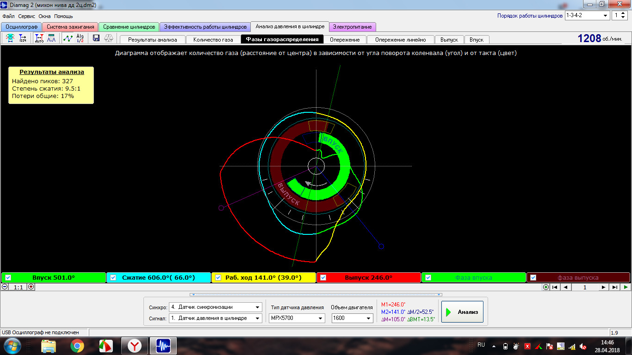Open the Опережение линейно sub-tab
Viewport: 632px width, 355px height.
point(400,40)
